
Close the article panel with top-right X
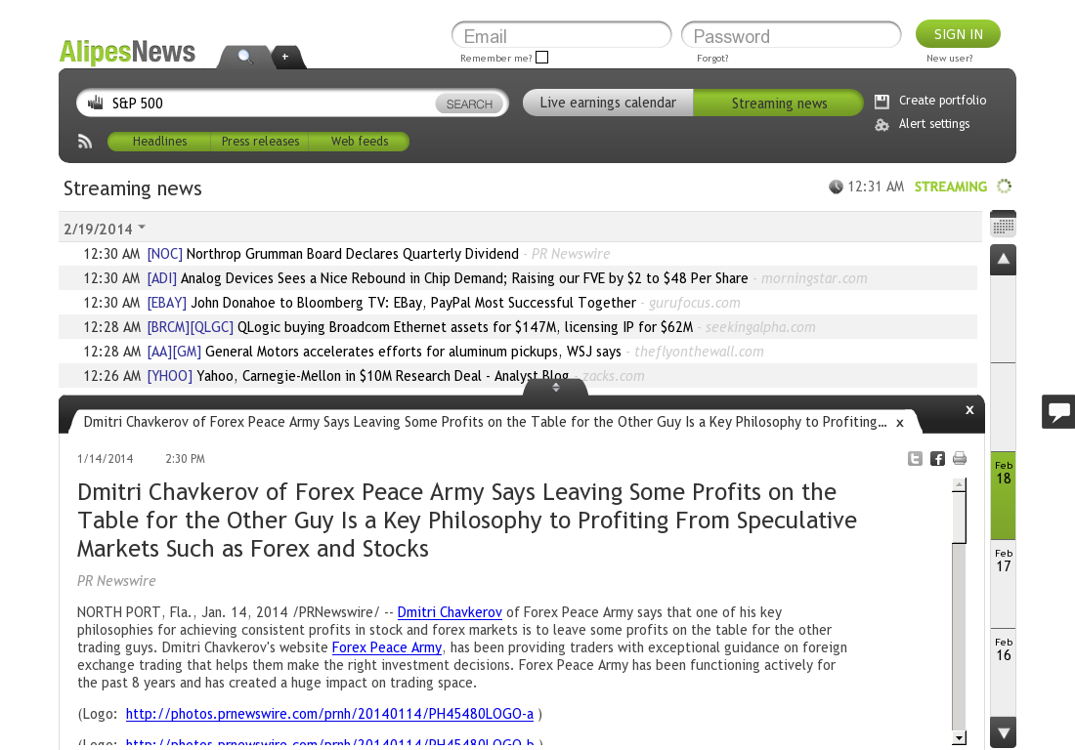pos(969,409)
